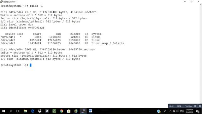
Task: Open network status tray icon
Action: point(174,111)
